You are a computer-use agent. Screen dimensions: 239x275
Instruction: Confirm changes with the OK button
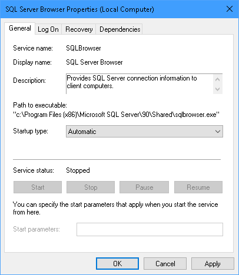tap(117, 264)
